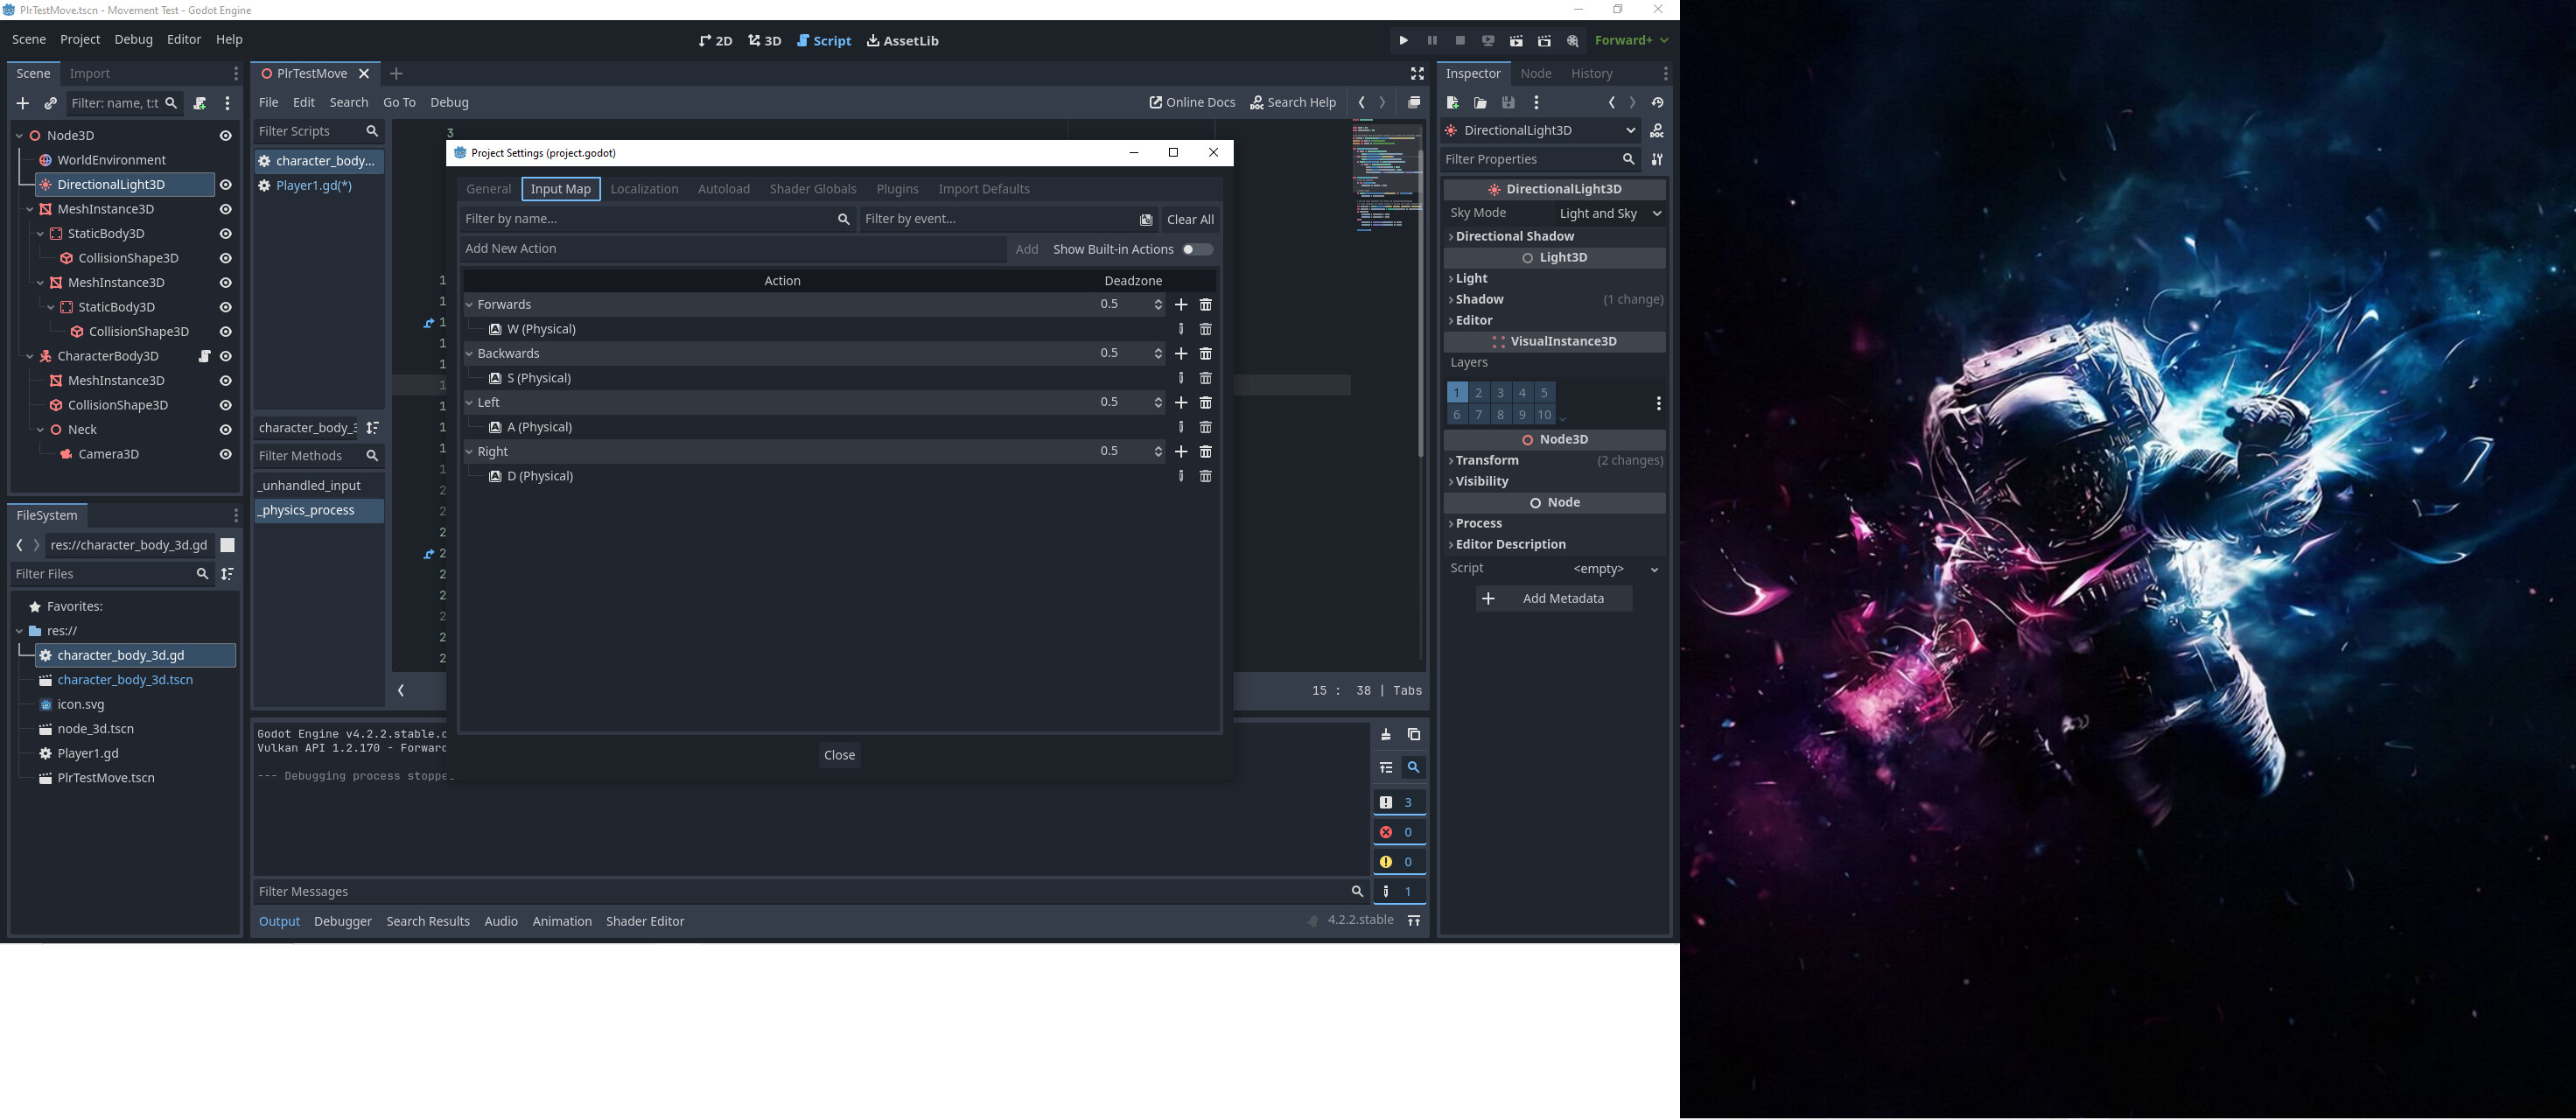Stop the running project

1460,41
